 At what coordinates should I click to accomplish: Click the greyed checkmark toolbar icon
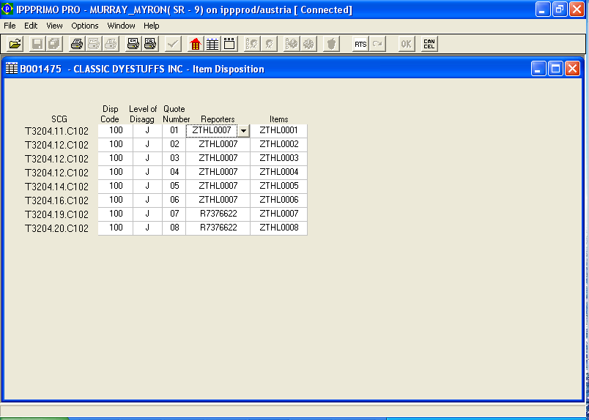tap(173, 45)
